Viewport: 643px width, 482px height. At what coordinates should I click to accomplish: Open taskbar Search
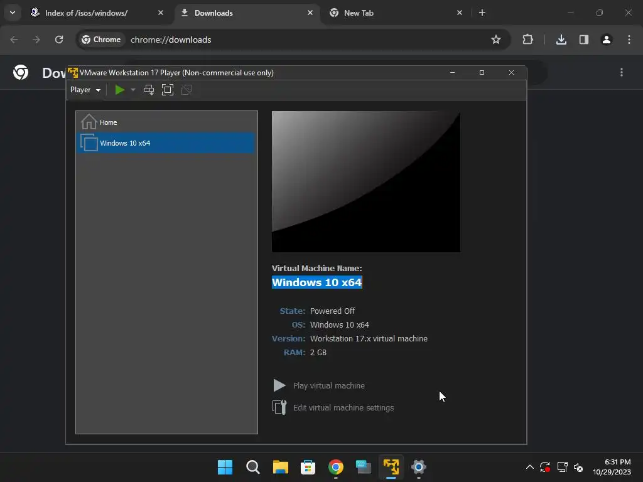[x=252, y=467]
